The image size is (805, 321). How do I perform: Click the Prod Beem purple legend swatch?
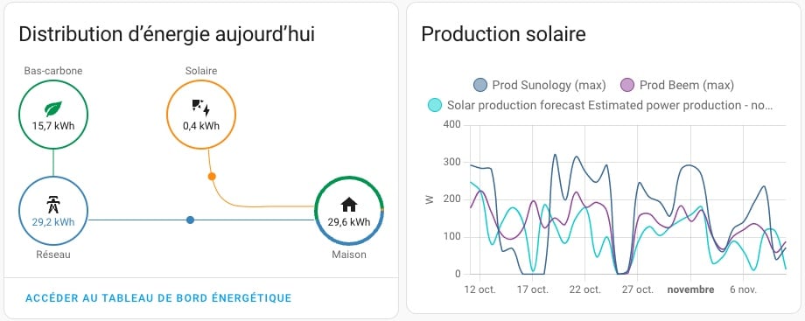pos(627,85)
